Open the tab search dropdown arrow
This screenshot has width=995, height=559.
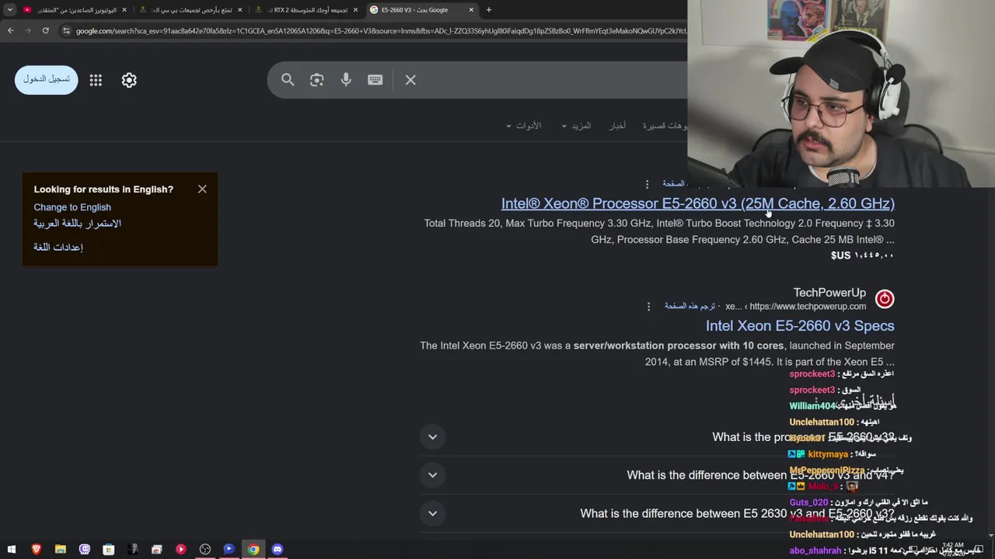click(10, 10)
